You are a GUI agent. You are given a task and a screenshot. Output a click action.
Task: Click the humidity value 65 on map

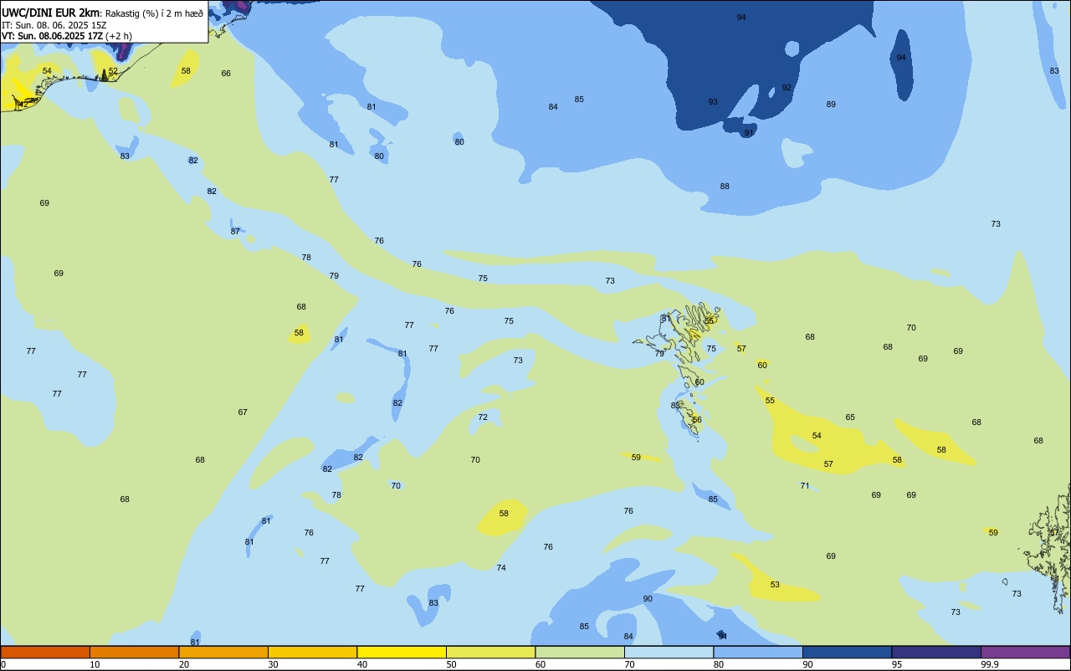(x=850, y=417)
